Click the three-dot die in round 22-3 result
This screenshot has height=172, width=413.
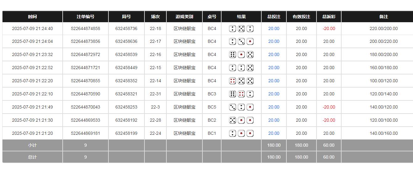click(x=233, y=107)
